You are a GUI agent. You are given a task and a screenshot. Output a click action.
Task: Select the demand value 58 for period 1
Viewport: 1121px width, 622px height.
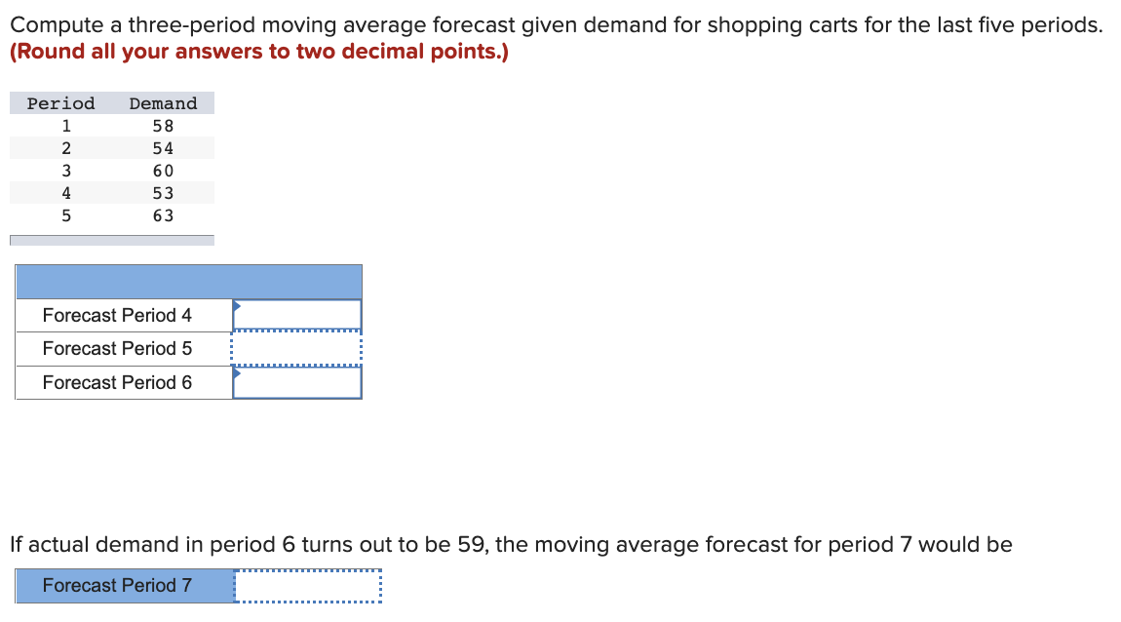(162, 125)
